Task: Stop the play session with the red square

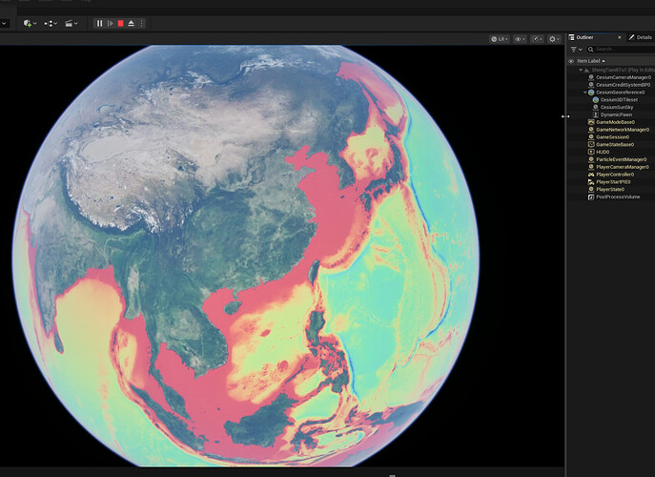Action: click(121, 24)
